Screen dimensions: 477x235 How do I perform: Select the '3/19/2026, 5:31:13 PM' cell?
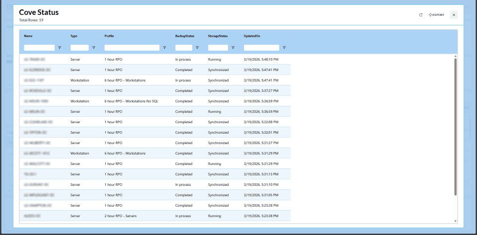pyautogui.click(x=261, y=174)
